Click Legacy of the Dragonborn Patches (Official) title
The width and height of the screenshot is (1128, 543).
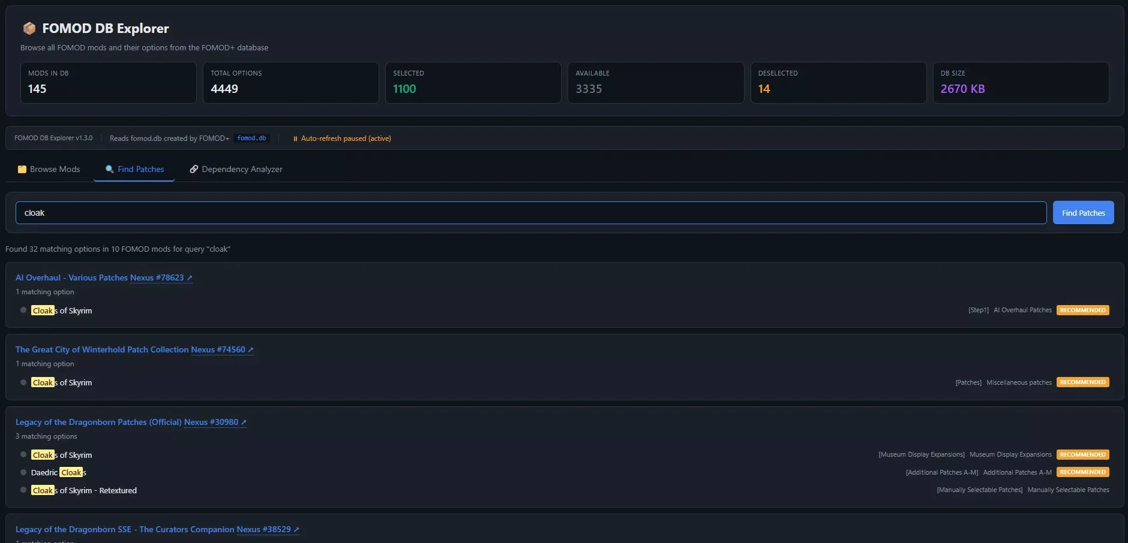(x=98, y=422)
